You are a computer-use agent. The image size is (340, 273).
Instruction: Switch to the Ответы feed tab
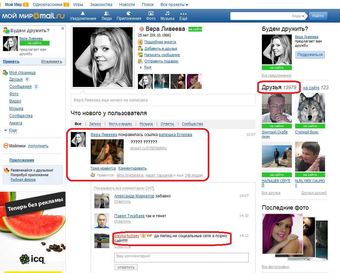[167, 124]
